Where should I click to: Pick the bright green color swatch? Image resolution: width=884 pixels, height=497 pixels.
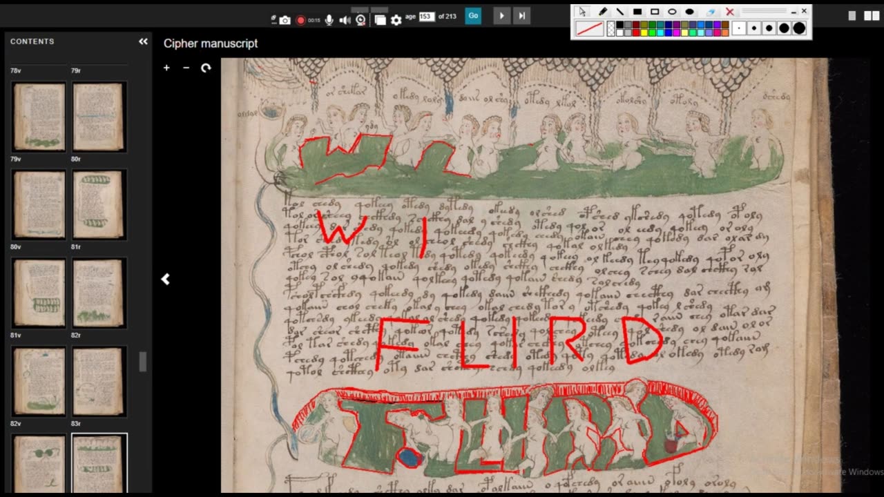[652, 32]
